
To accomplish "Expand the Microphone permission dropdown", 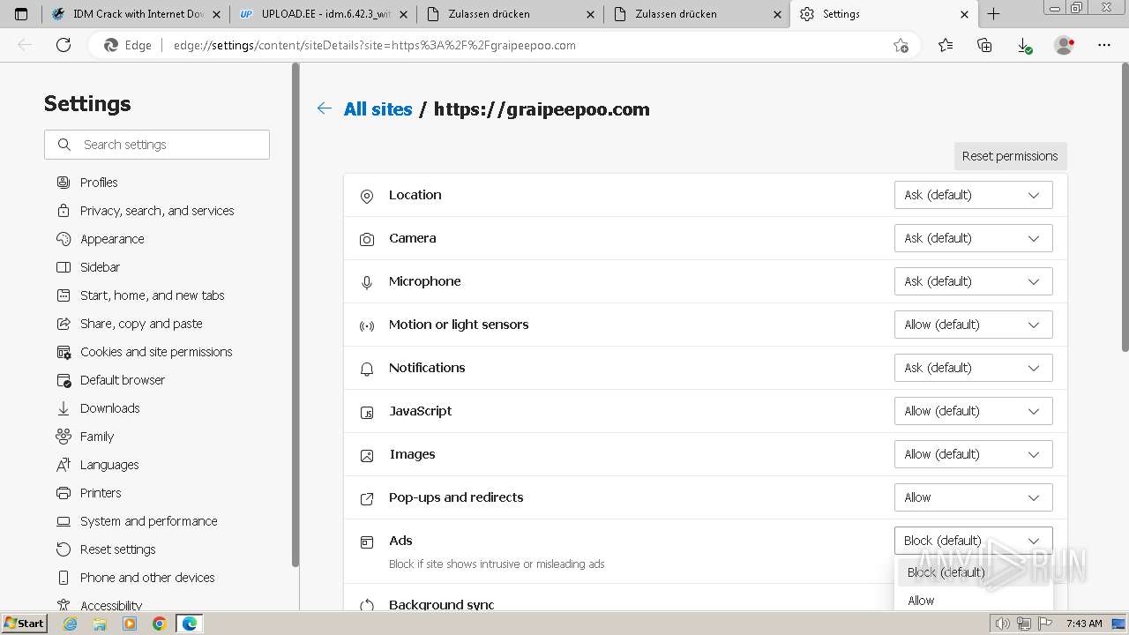I will pos(973,281).
